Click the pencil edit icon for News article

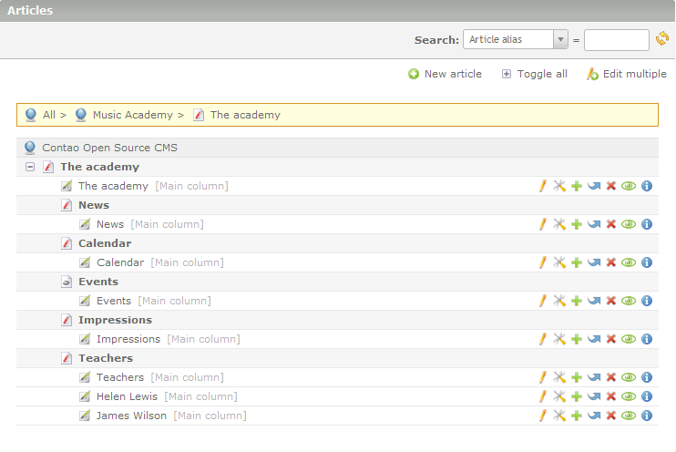(542, 224)
